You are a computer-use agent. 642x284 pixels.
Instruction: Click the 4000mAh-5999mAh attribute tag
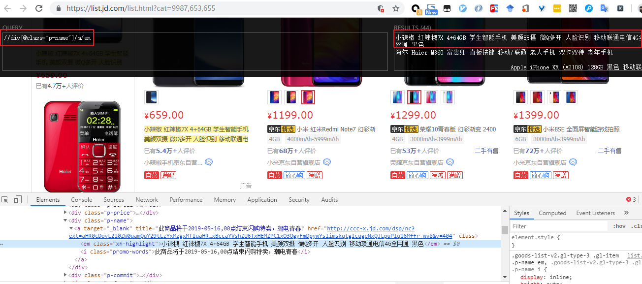pos(313,139)
